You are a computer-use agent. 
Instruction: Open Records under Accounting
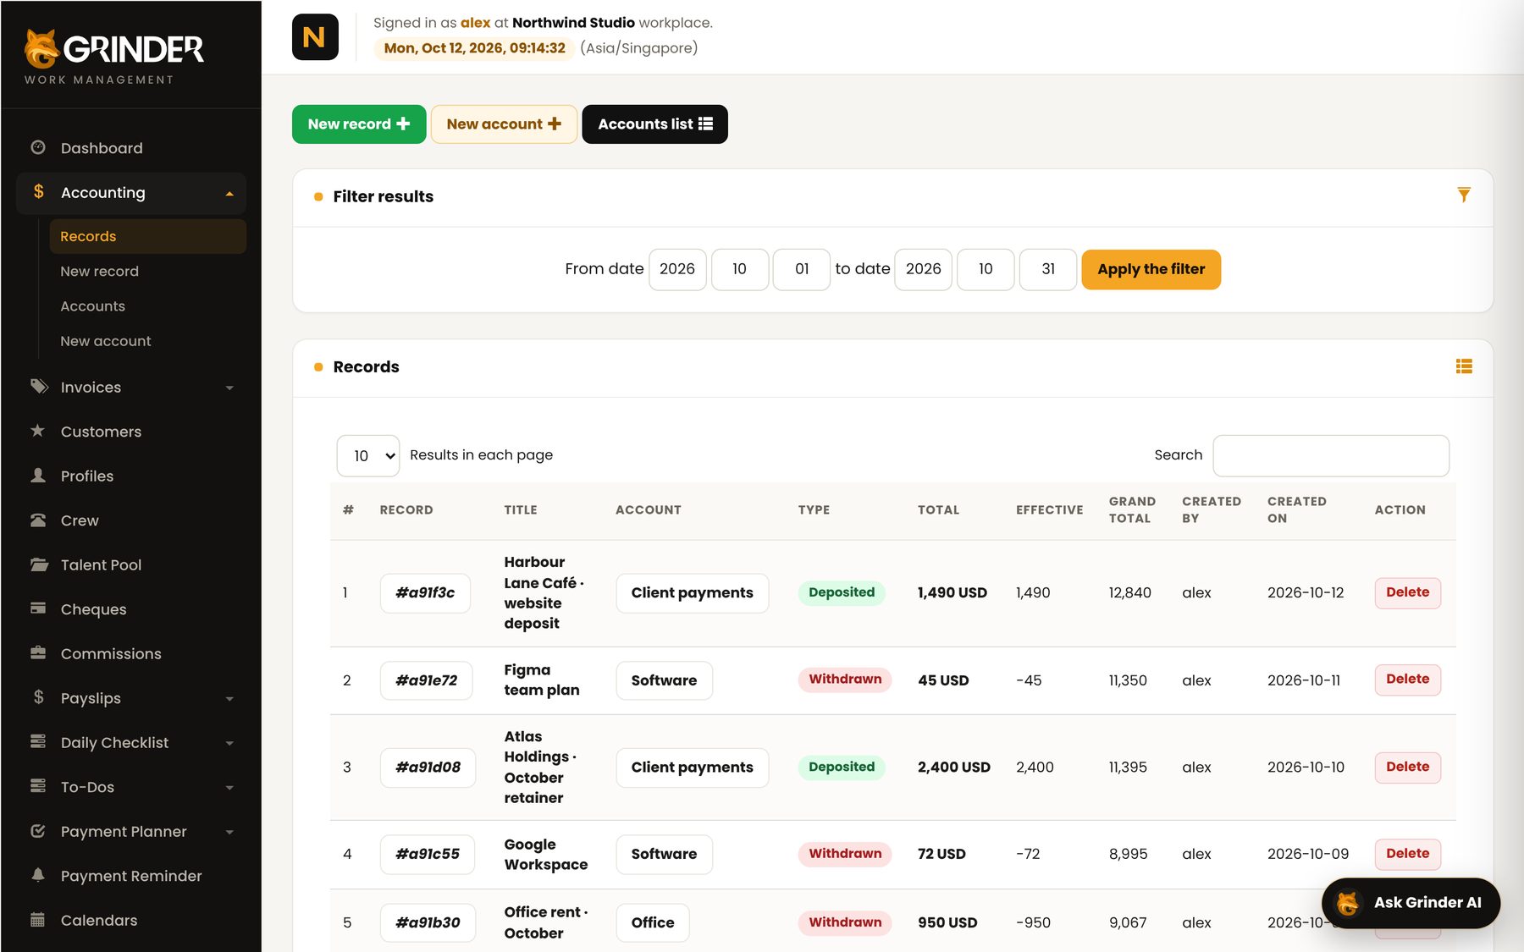pos(147,236)
